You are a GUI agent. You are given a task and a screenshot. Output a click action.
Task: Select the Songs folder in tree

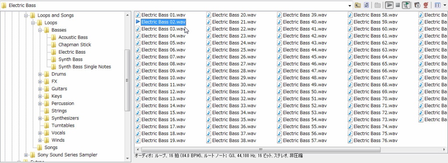pyautogui.click(x=51, y=147)
